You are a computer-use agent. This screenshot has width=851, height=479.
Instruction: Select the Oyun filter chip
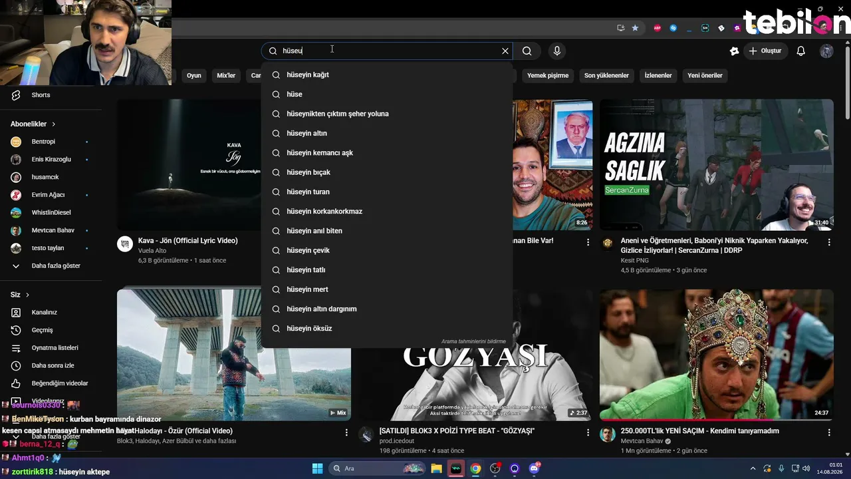(x=194, y=75)
